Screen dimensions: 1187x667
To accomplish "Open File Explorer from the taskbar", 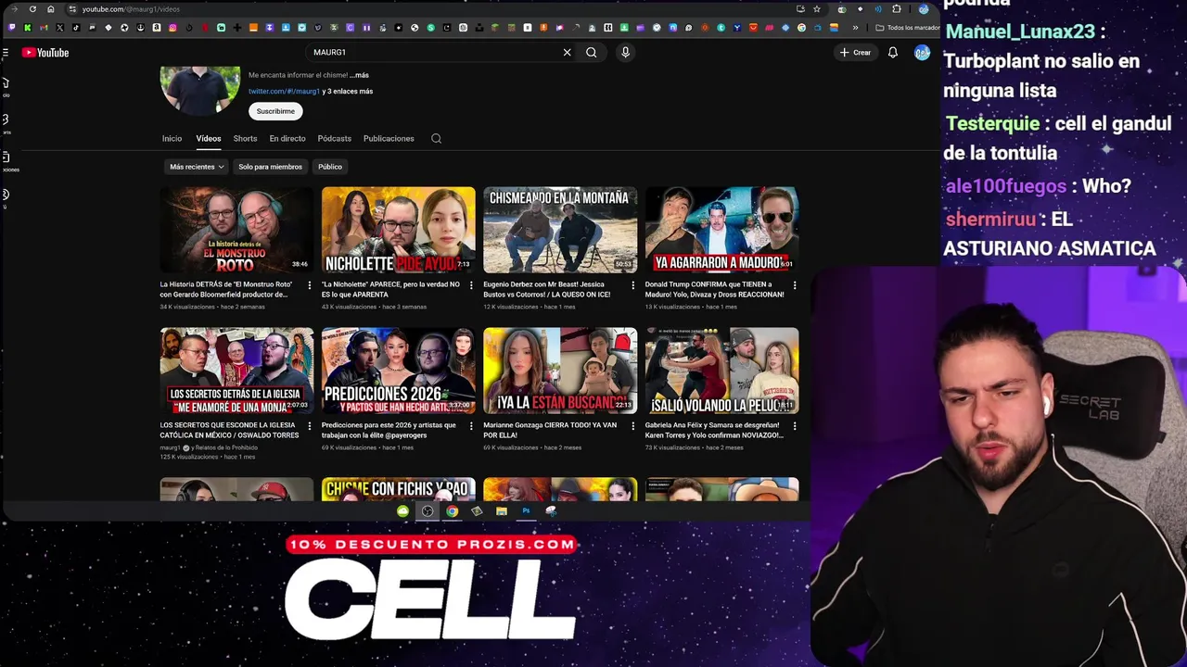I will click(x=501, y=511).
